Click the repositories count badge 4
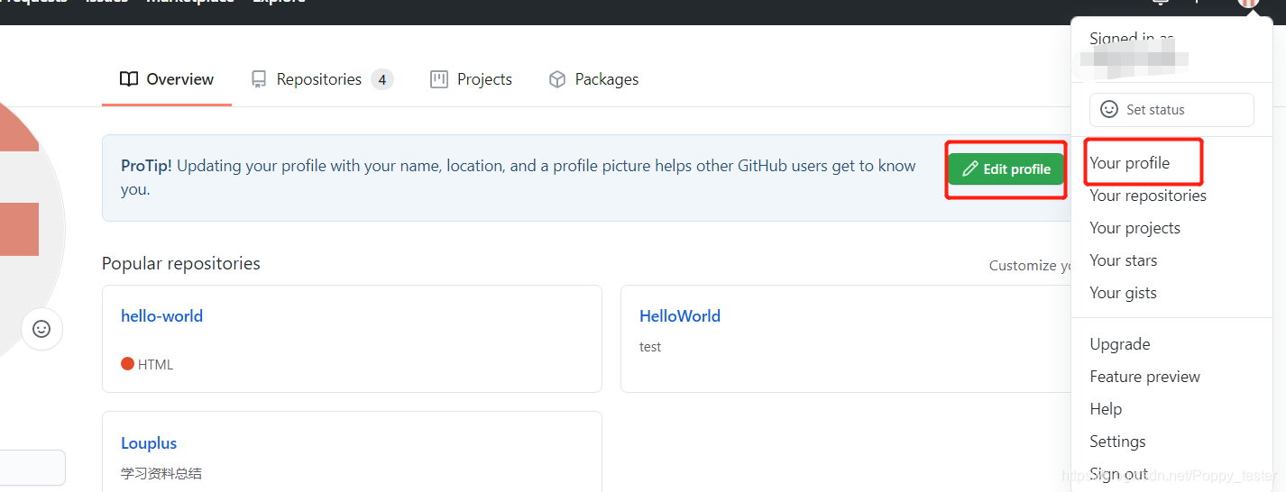 382,79
